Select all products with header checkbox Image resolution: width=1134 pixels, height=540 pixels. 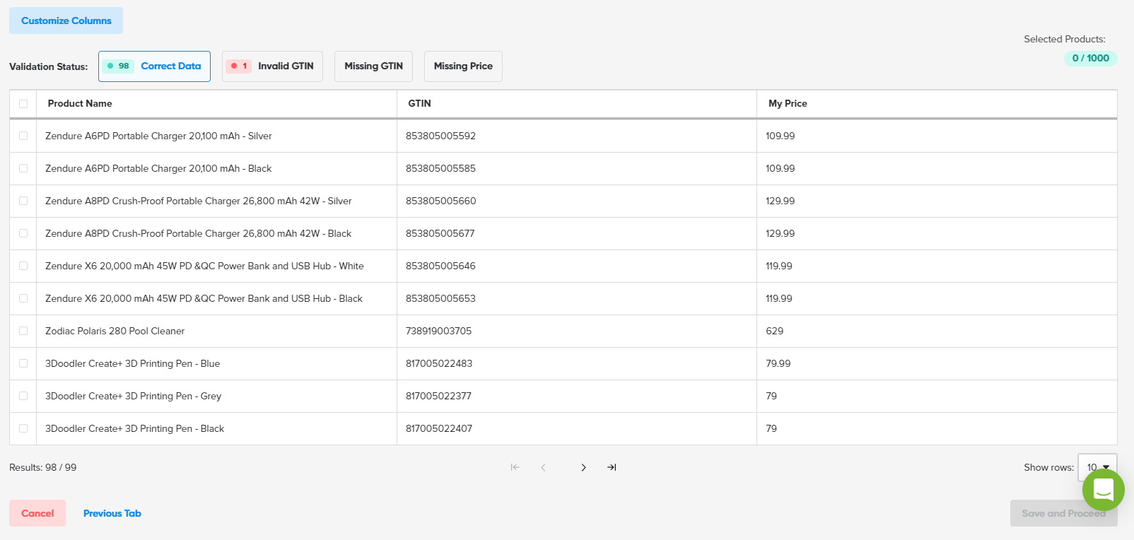point(23,104)
